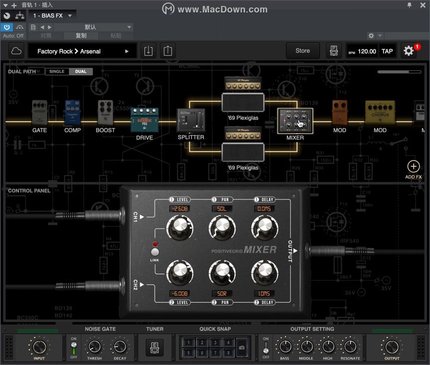430x365 pixels.
Task: Click 粘贴 paste button
Action: coord(116,35)
